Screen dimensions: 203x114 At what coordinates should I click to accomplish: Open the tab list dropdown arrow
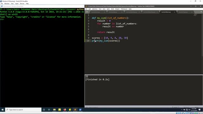point(201,12)
